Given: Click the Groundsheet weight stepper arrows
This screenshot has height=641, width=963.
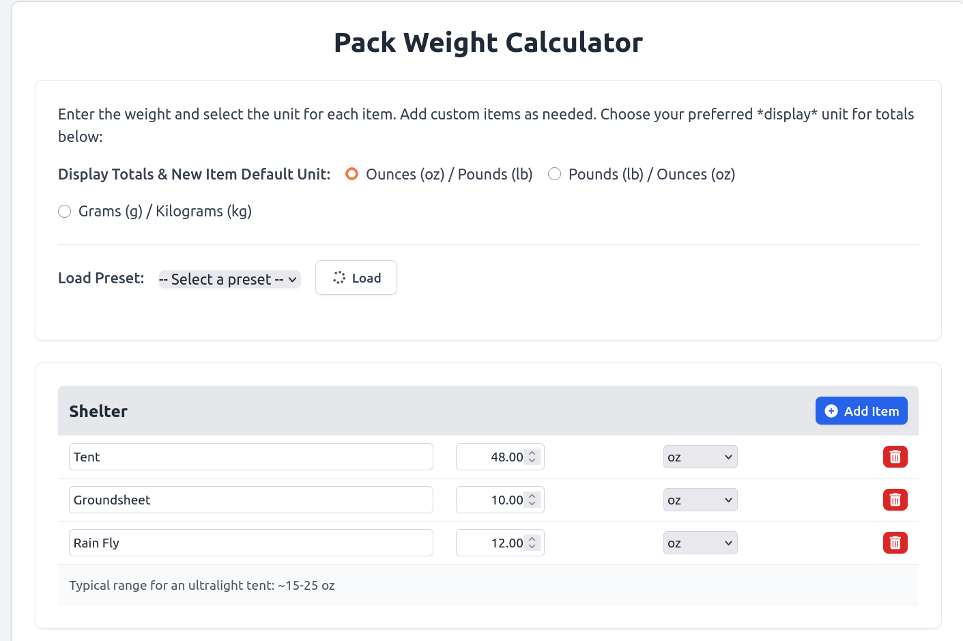Looking at the screenshot, I should (x=532, y=500).
